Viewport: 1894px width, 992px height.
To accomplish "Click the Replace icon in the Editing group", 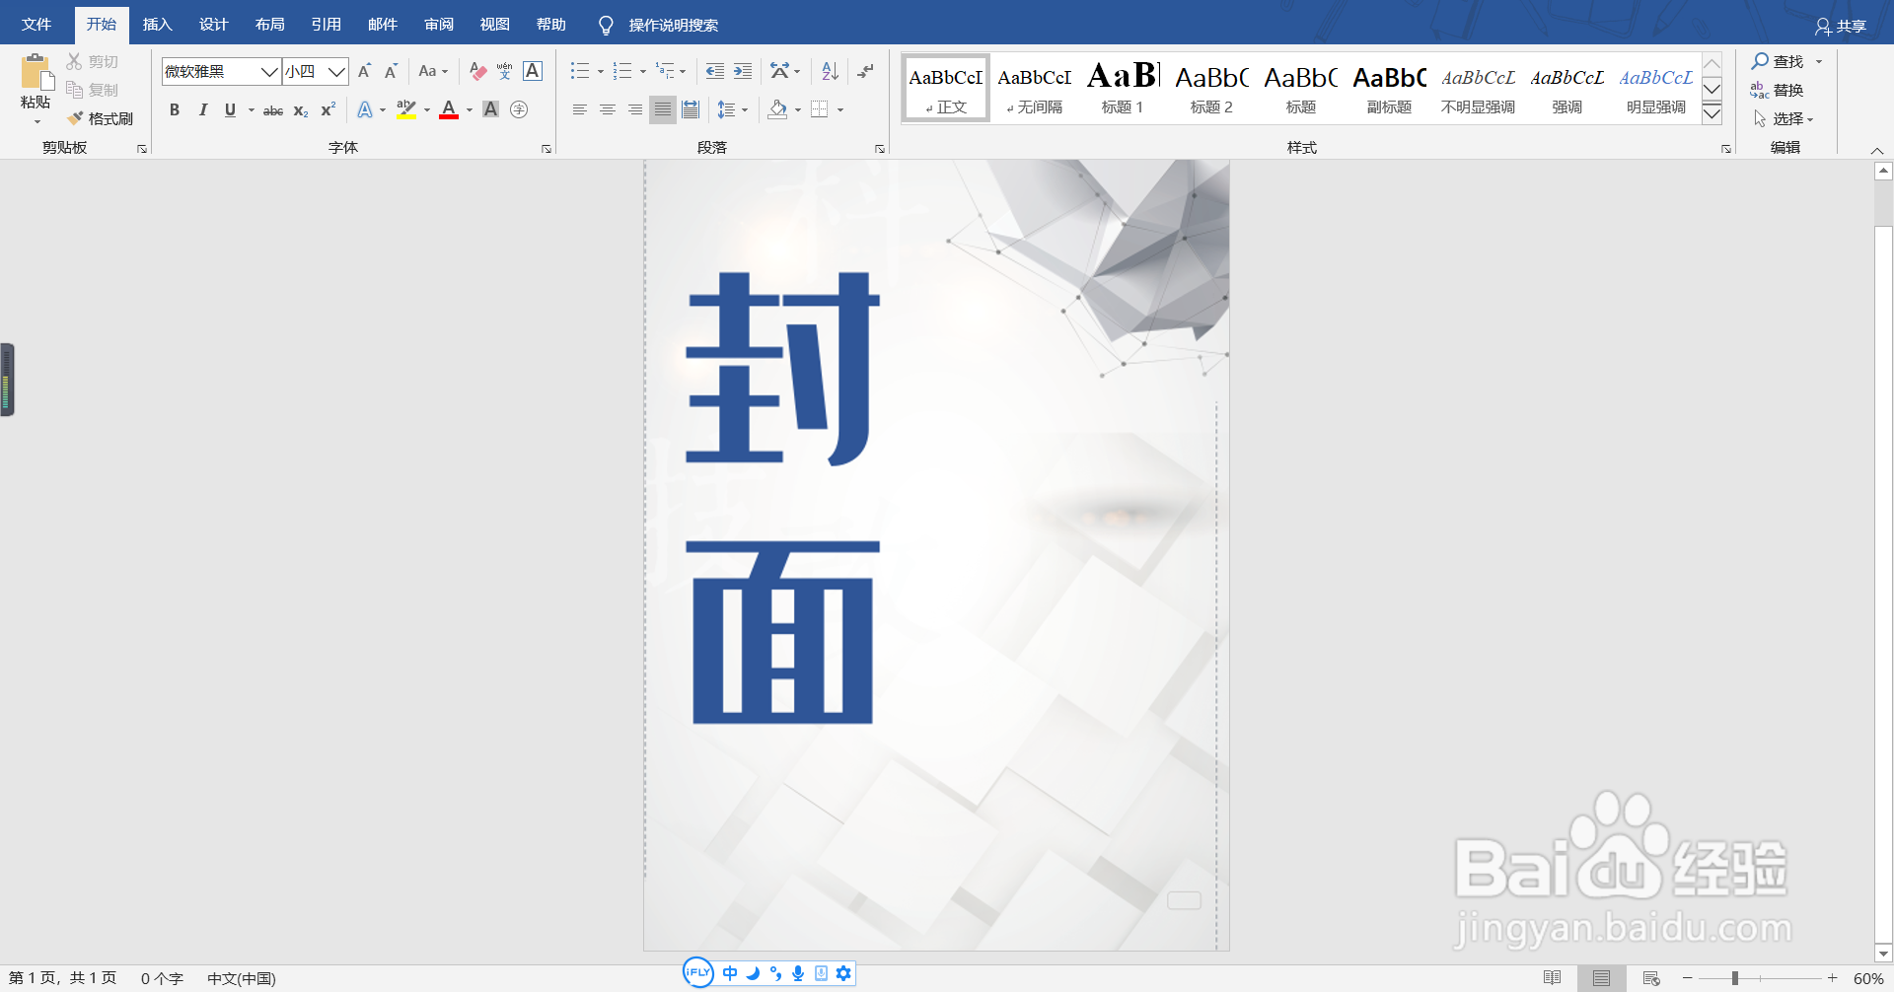I will click(1760, 89).
